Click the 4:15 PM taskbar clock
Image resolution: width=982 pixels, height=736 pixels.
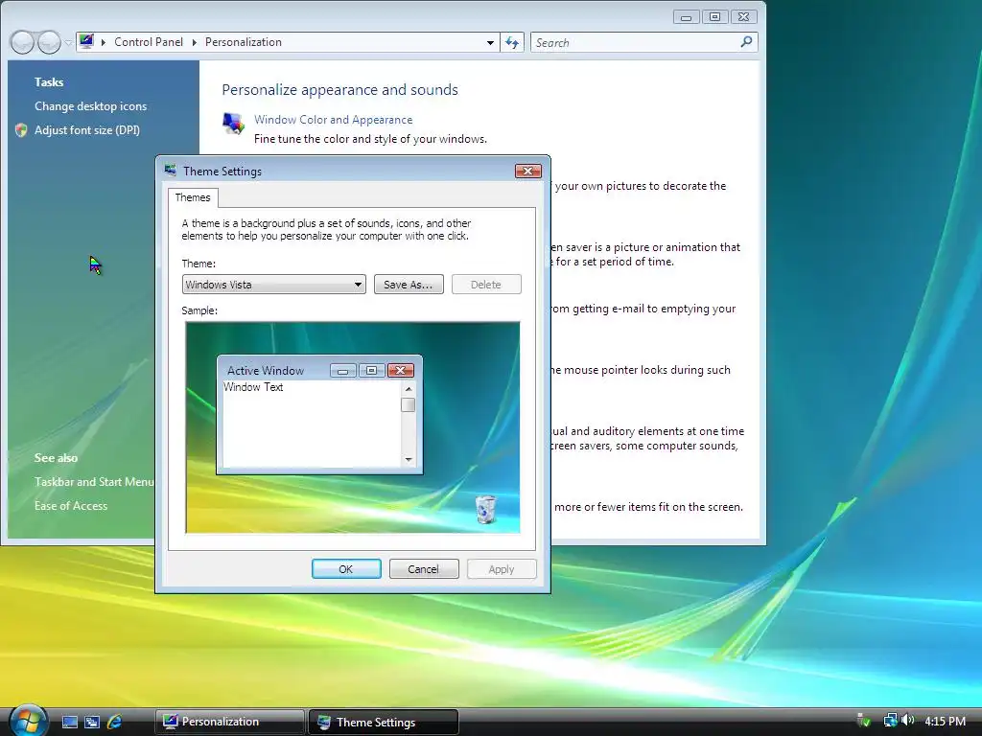click(945, 721)
